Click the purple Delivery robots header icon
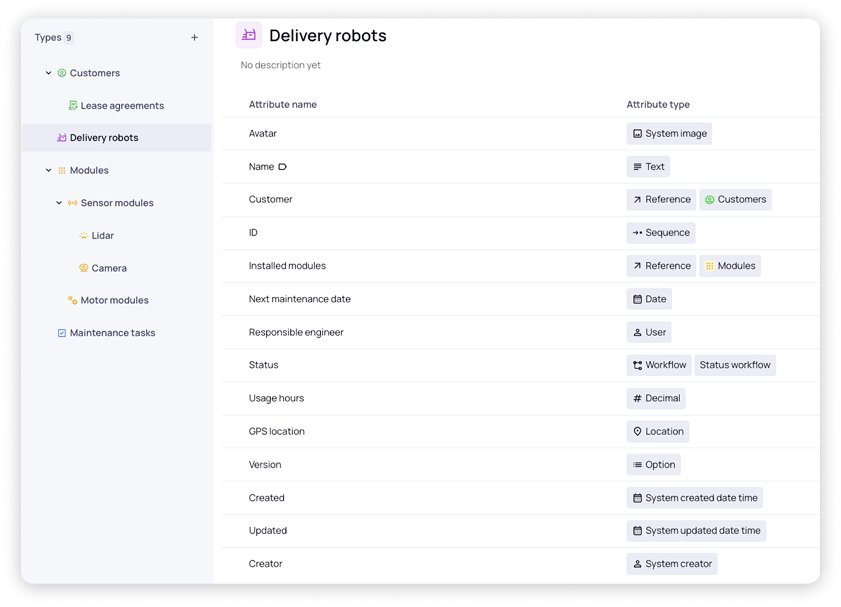This screenshot has width=841, height=607. click(x=249, y=36)
